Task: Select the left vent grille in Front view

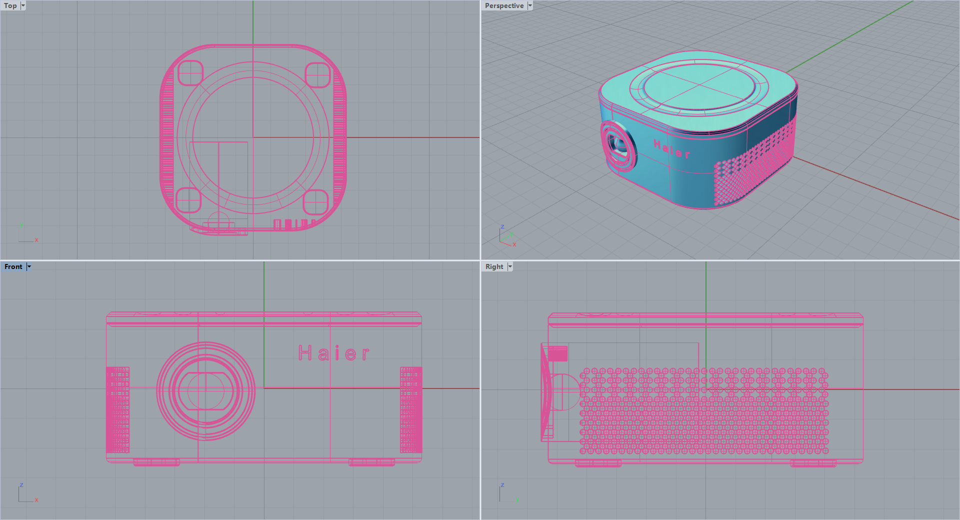Action: coord(117,410)
